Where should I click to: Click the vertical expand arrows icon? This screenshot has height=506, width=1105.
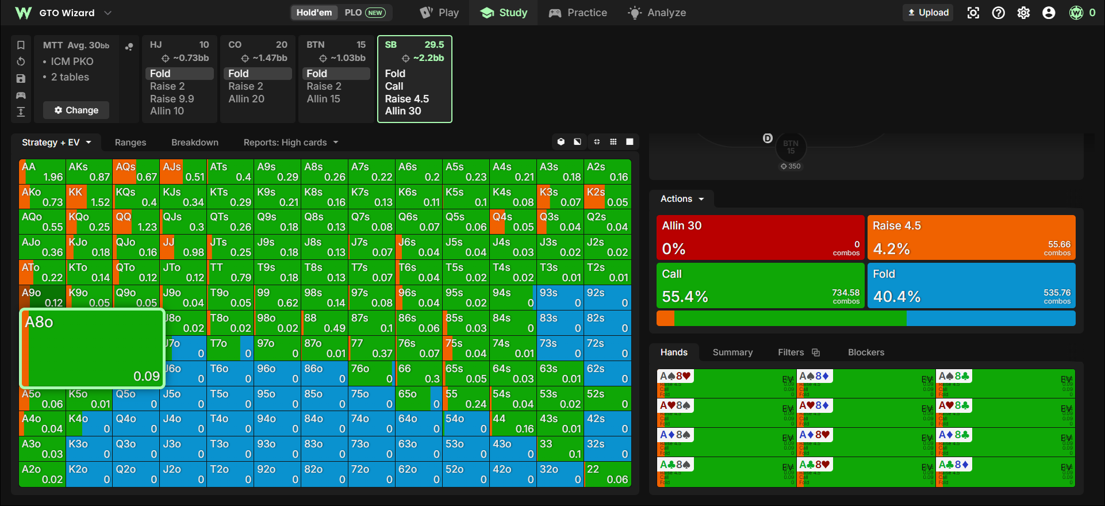21,112
